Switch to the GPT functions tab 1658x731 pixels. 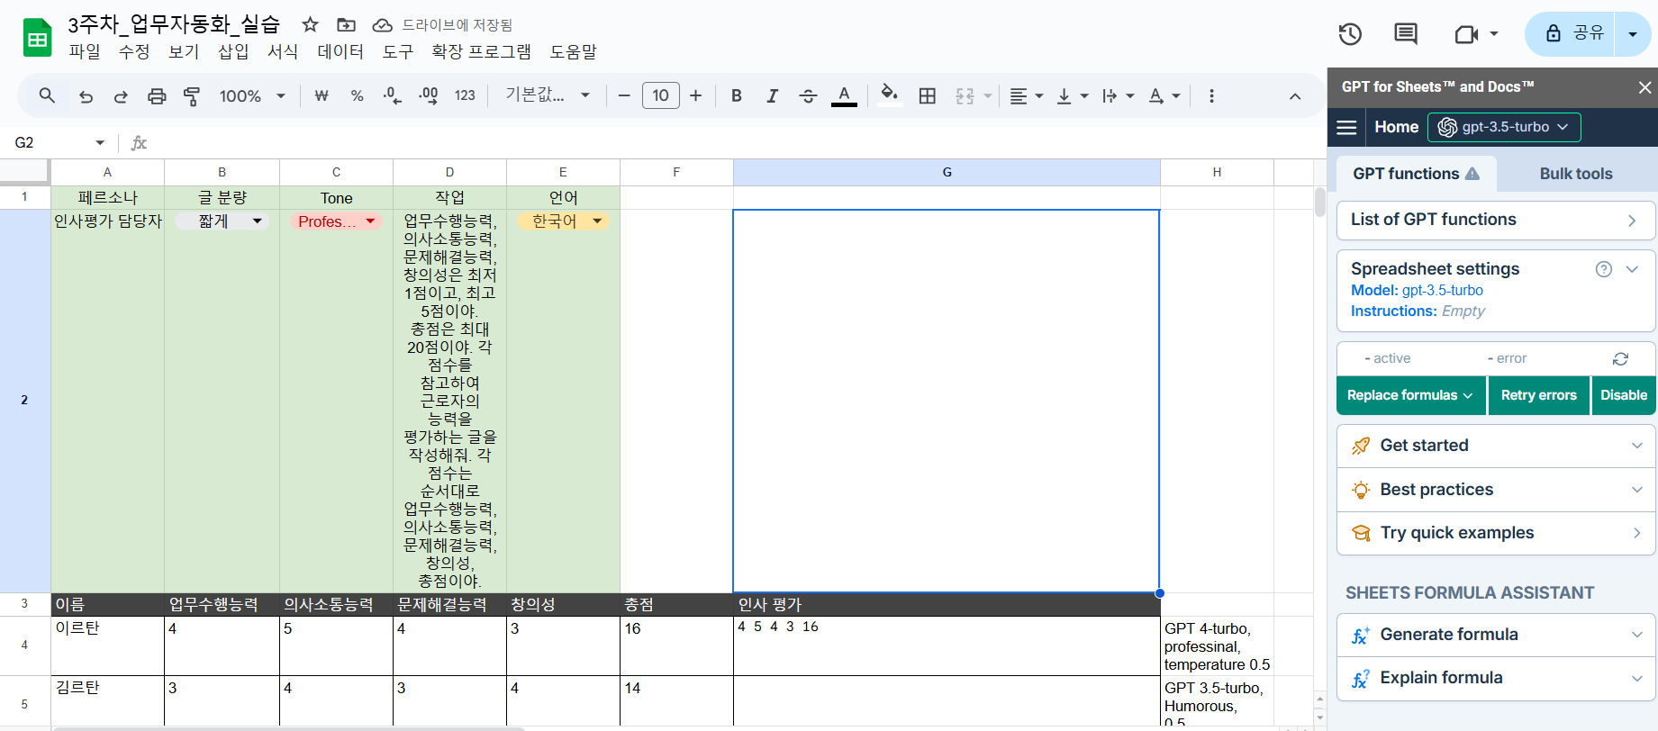[x=1416, y=174]
